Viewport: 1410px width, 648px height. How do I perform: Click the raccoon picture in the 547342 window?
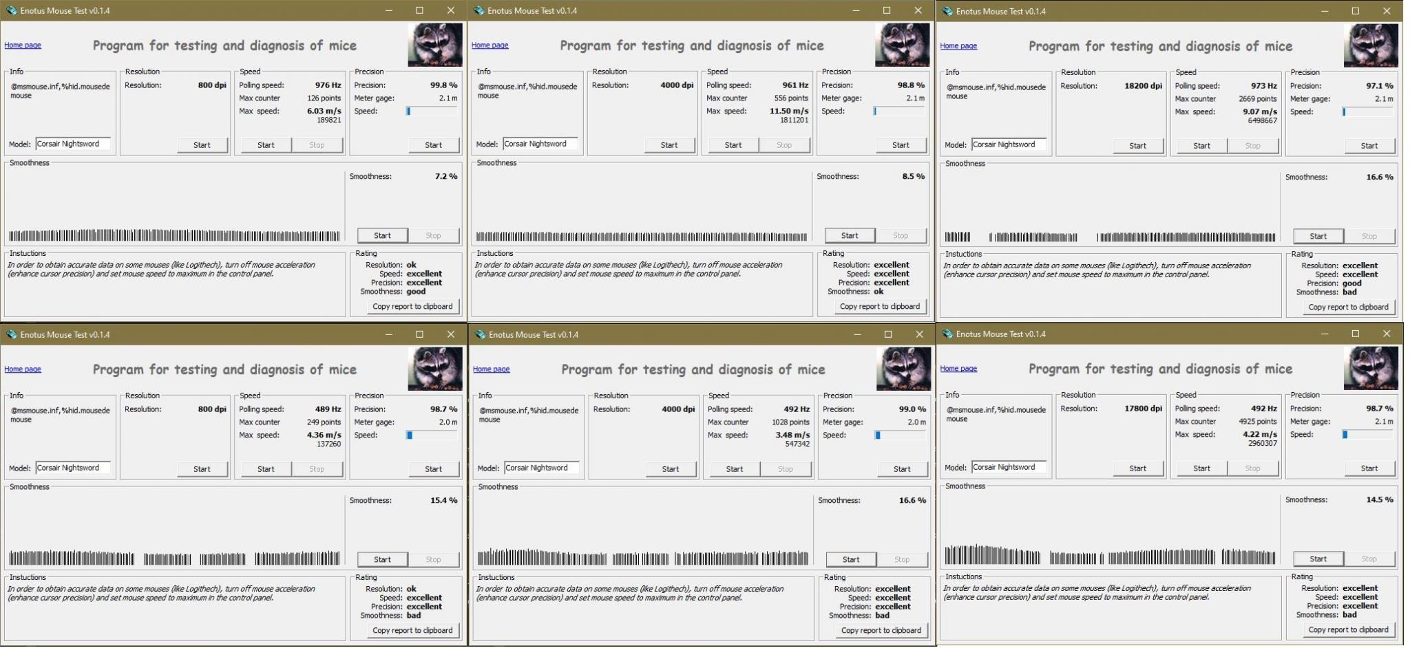(x=904, y=369)
